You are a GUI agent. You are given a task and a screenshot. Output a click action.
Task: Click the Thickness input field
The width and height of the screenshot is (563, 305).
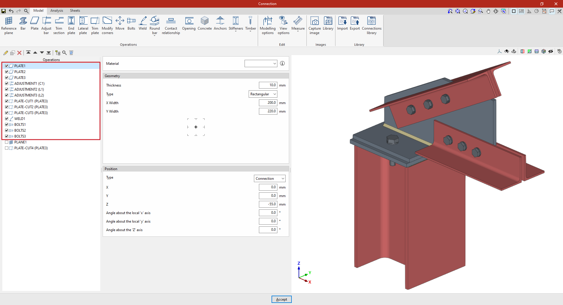268,85
